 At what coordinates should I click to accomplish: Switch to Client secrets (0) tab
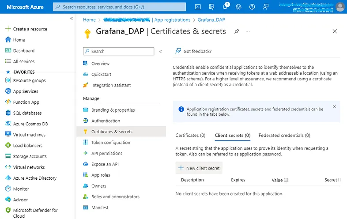(x=233, y=135)
